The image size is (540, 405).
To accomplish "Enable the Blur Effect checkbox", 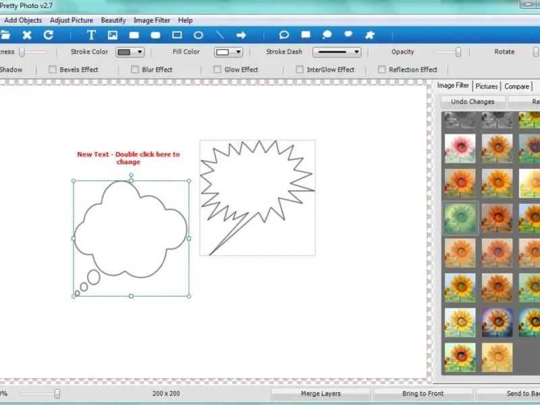I will pyautogui.click(x=134, y=70).
